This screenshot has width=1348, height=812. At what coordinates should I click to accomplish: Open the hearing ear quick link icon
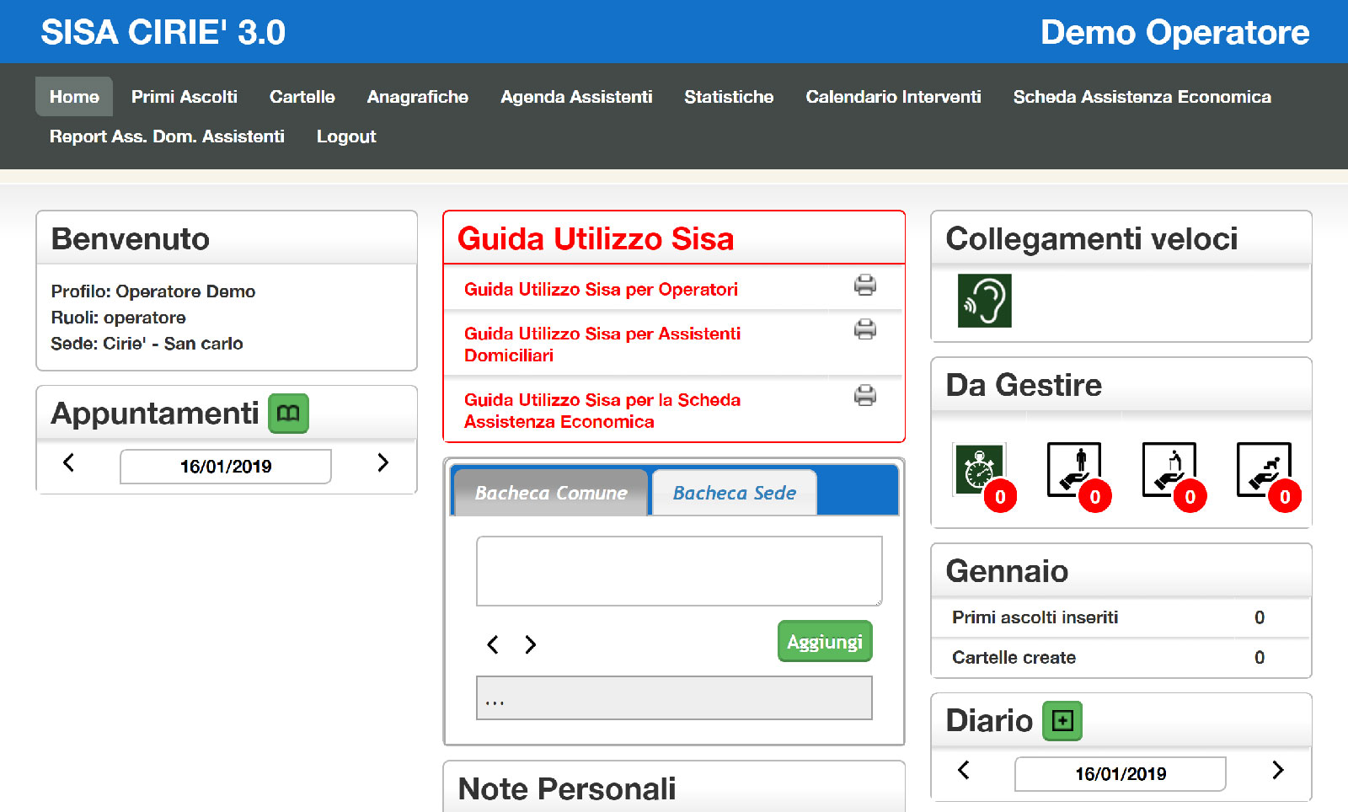984,301
